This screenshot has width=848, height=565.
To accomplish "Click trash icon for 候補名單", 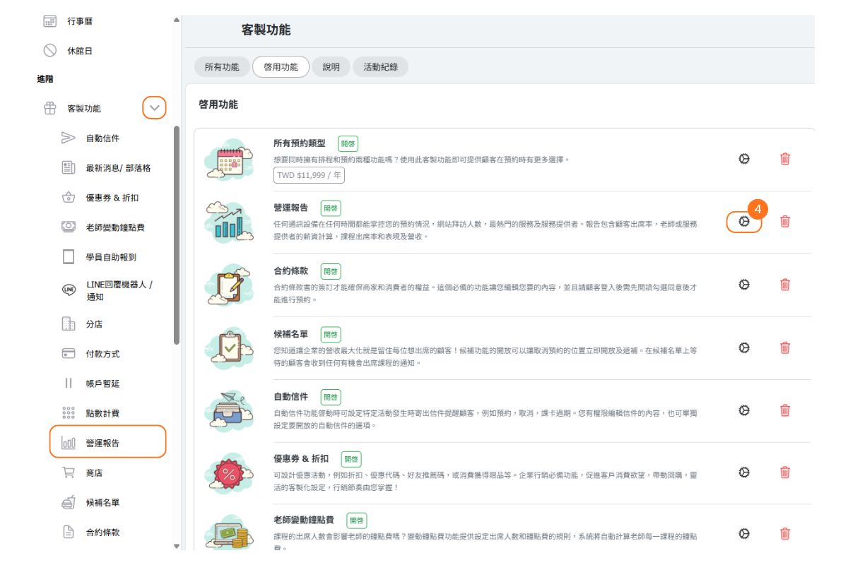I will tap(784, 347).
